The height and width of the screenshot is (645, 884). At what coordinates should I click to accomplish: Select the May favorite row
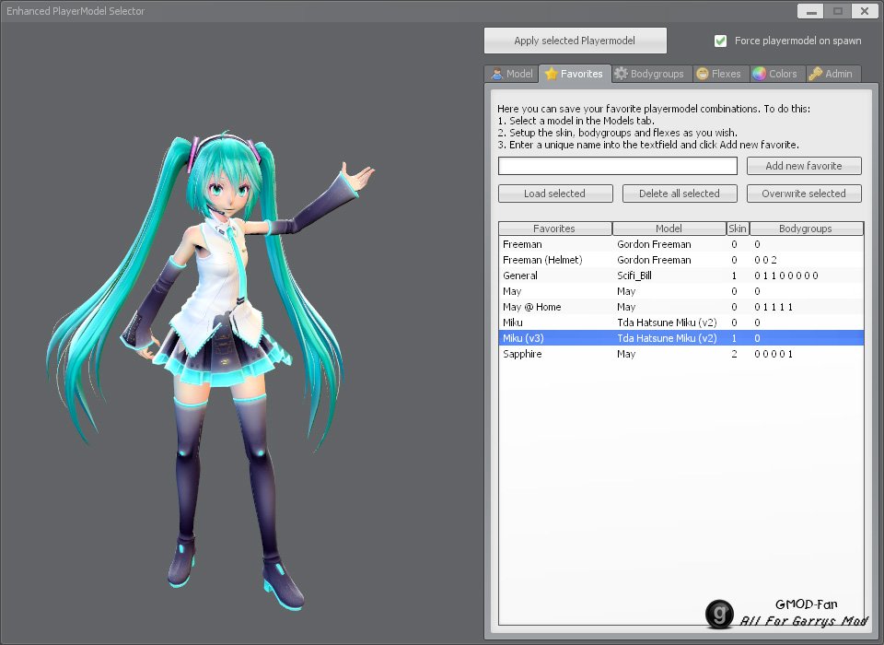click(x=681, y=291)
